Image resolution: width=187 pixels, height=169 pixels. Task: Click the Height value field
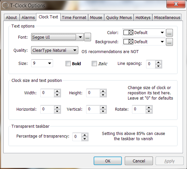click(93, 93)
